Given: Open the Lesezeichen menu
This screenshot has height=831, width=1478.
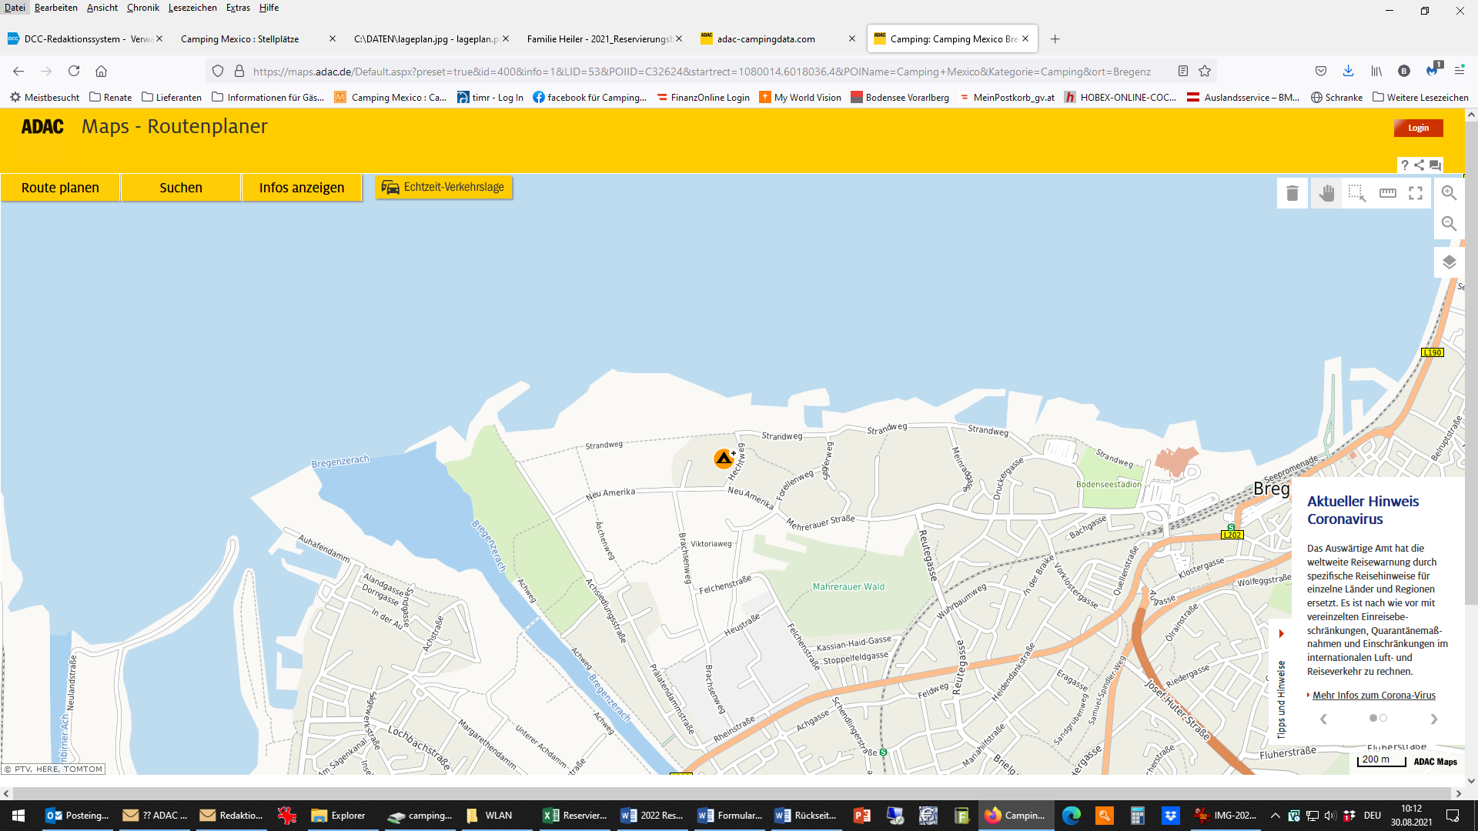Looking at the screenshot, I should pyautogui.click(x=192, y=8).
